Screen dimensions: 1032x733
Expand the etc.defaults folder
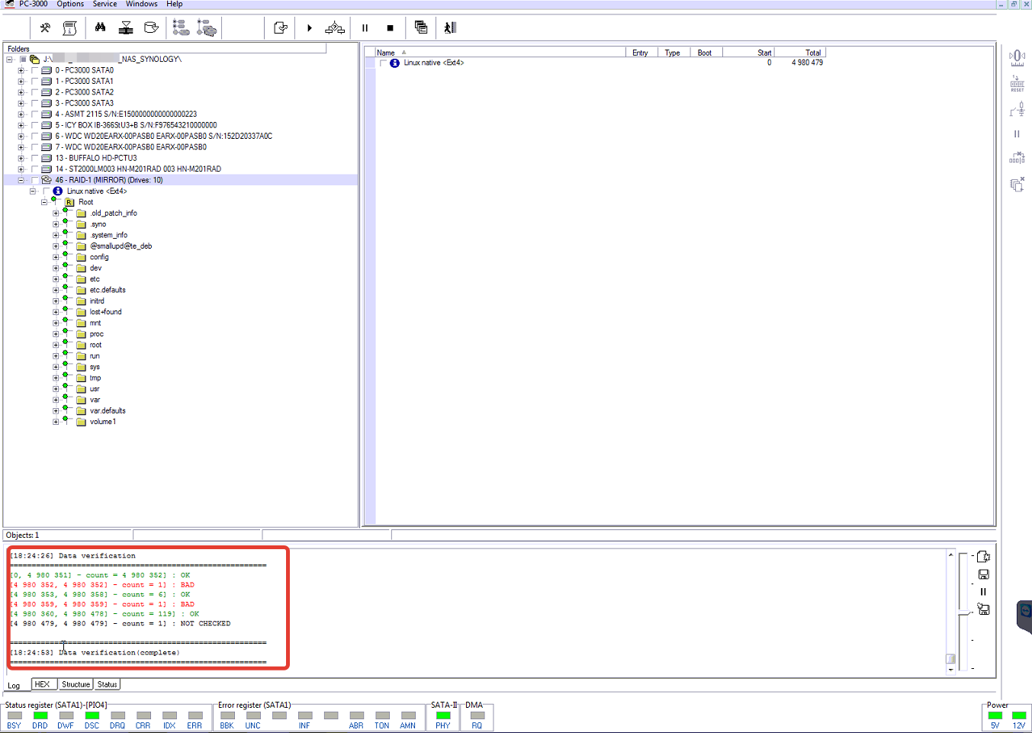56,290
